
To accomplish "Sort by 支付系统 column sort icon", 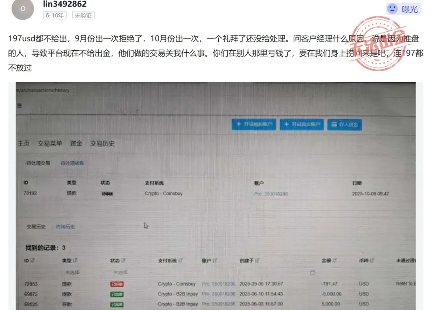I will tap(180, 260).
